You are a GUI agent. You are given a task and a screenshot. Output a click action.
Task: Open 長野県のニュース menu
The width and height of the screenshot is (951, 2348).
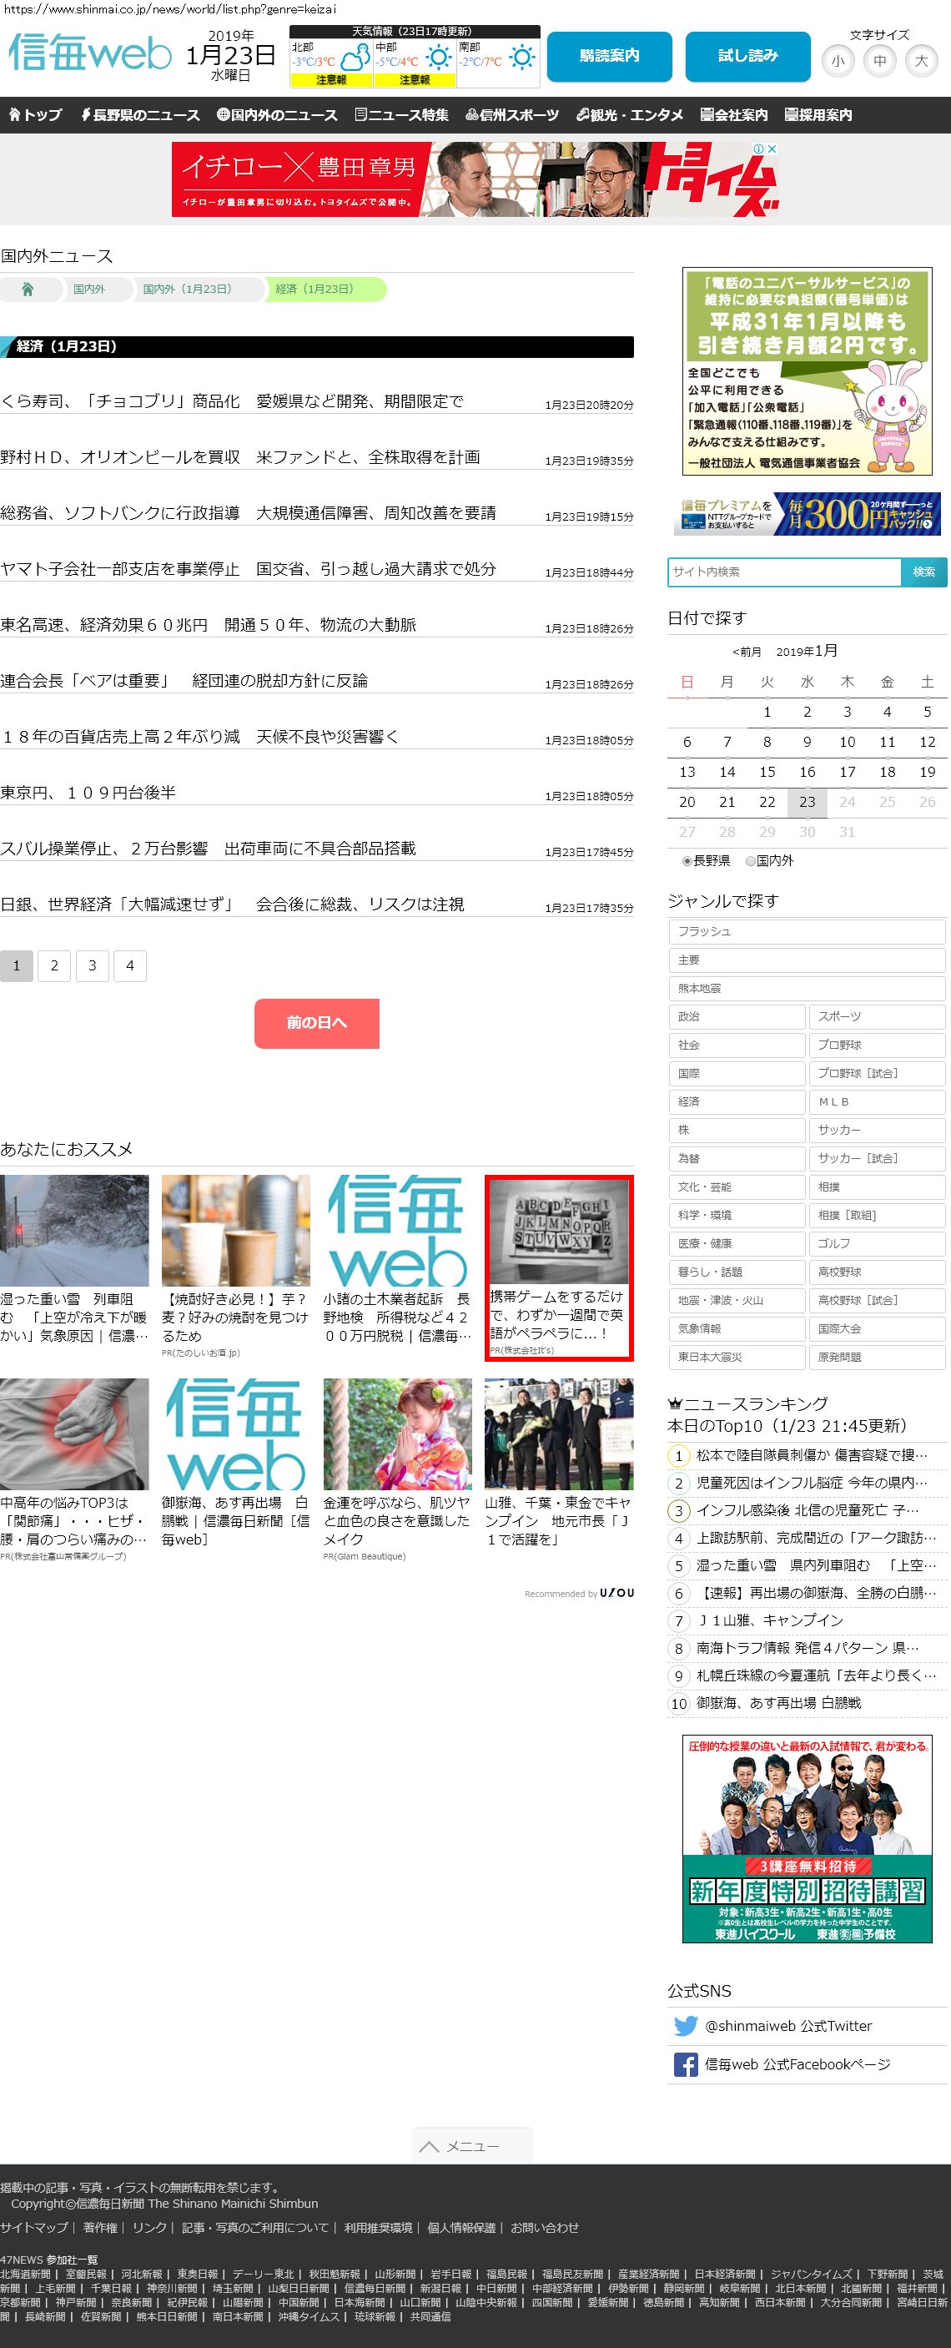pyautogui.click(x=140, y=115)
